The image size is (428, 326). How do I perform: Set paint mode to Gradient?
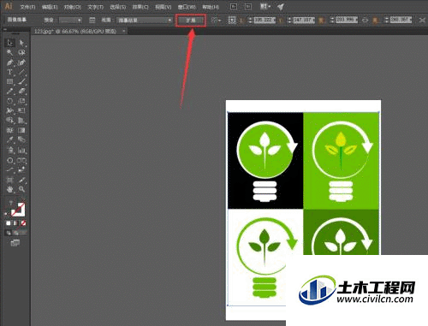point(16,223)
